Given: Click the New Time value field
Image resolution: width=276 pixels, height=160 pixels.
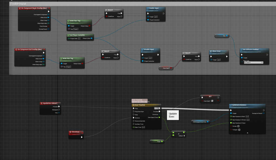Looking at the screenshot, I should [x=144, y=127].
